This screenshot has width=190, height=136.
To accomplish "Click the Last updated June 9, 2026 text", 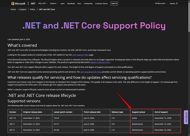I will 19,39.
